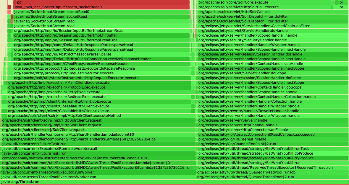349x185 pixels.
Task: Click the server/handler/HandlerCollection.handle frame
Action: 273,101
